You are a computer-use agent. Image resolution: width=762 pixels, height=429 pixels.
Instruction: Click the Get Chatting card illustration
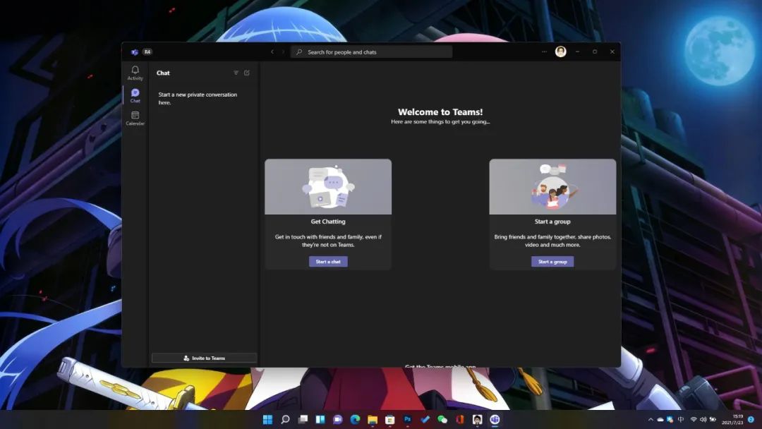pyautogui.click(x=328, y=187)
